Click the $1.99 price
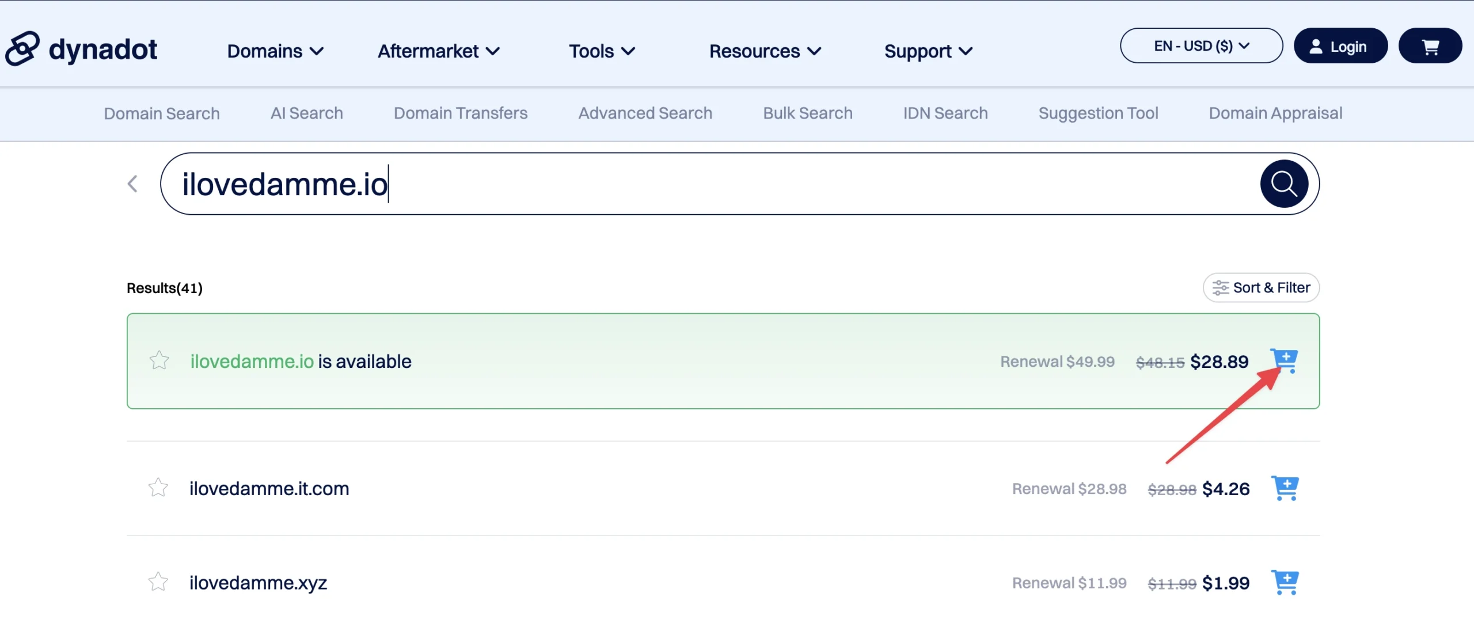 click(1226, 583)
